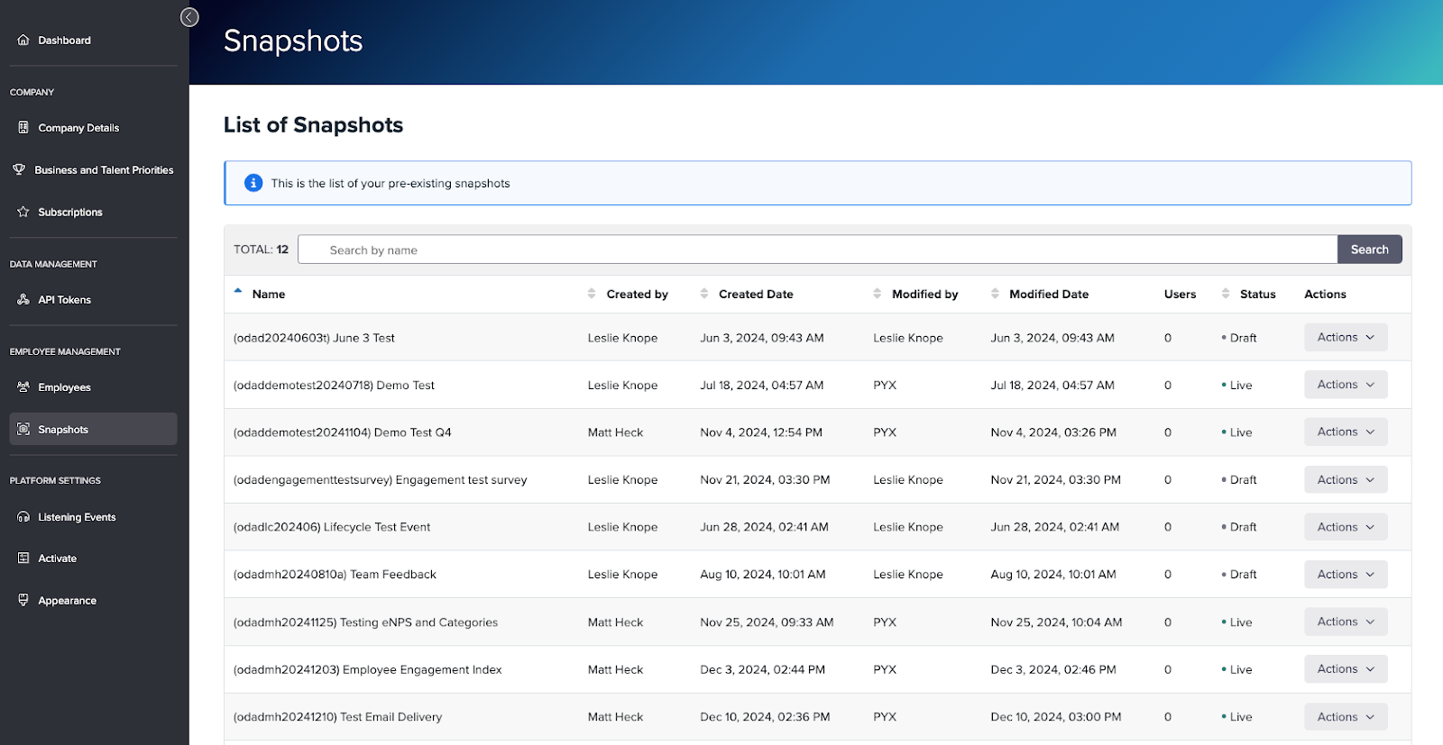Click the Name column header
The width and height of the screenshot is (1443, 745).
(269, 294)
